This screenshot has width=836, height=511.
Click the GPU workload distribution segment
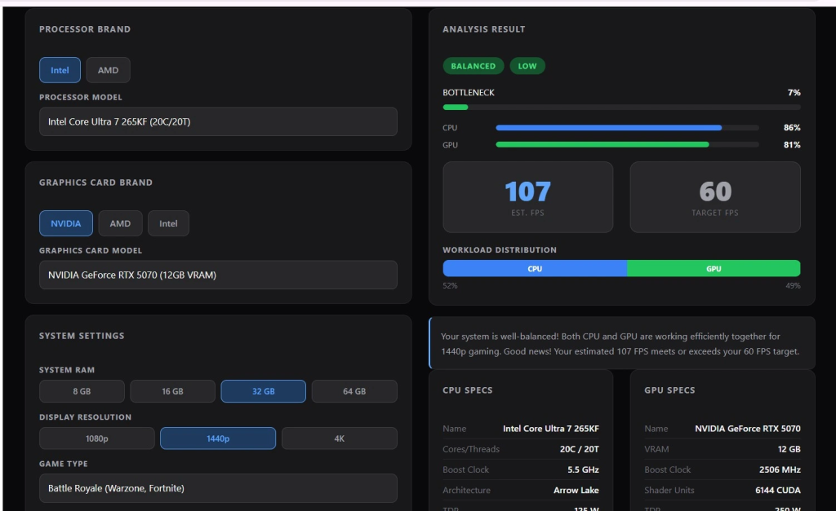tap(714, 268)
